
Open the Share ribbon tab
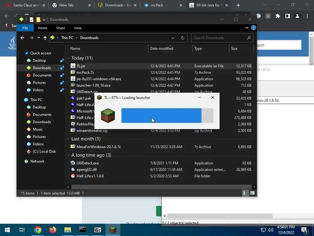click(60, 28)
